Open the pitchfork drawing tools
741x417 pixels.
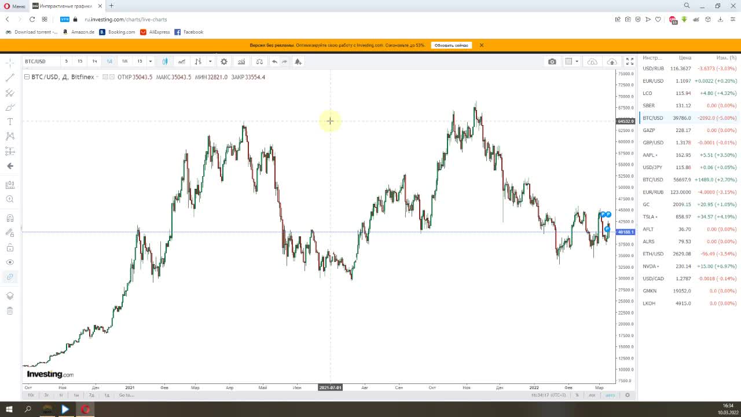click(10, 92)
